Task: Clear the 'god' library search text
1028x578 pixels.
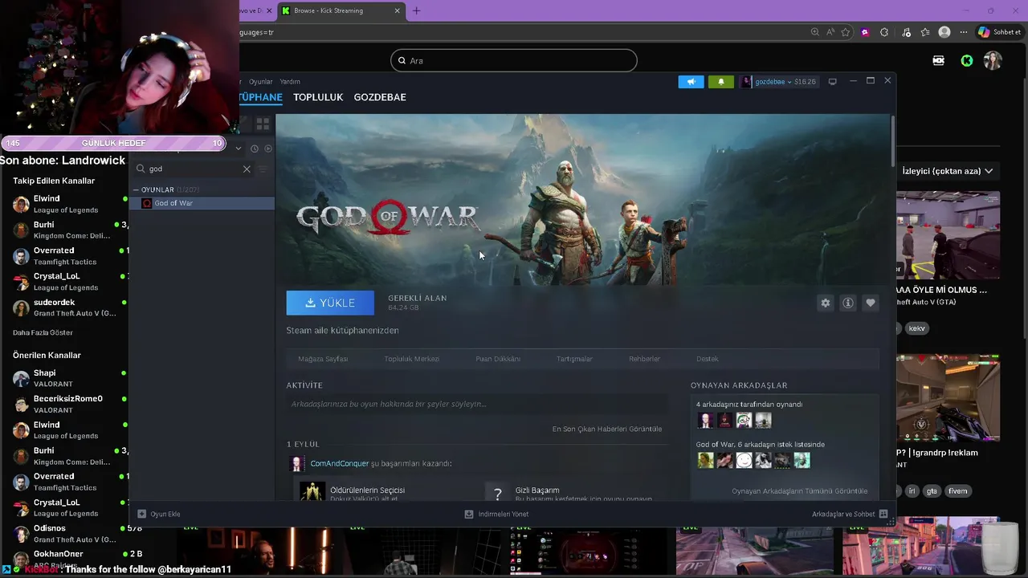Action: [247, 169]
